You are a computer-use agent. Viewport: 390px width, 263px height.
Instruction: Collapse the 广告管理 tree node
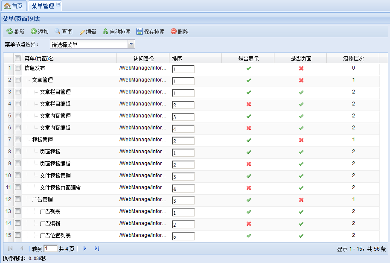point(28,199)
